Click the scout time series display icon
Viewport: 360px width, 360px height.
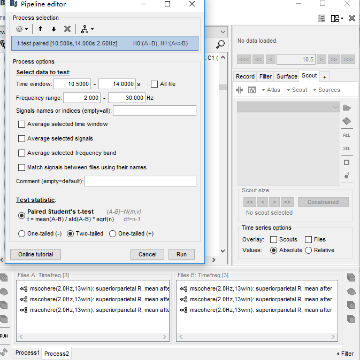click(252, 90)
